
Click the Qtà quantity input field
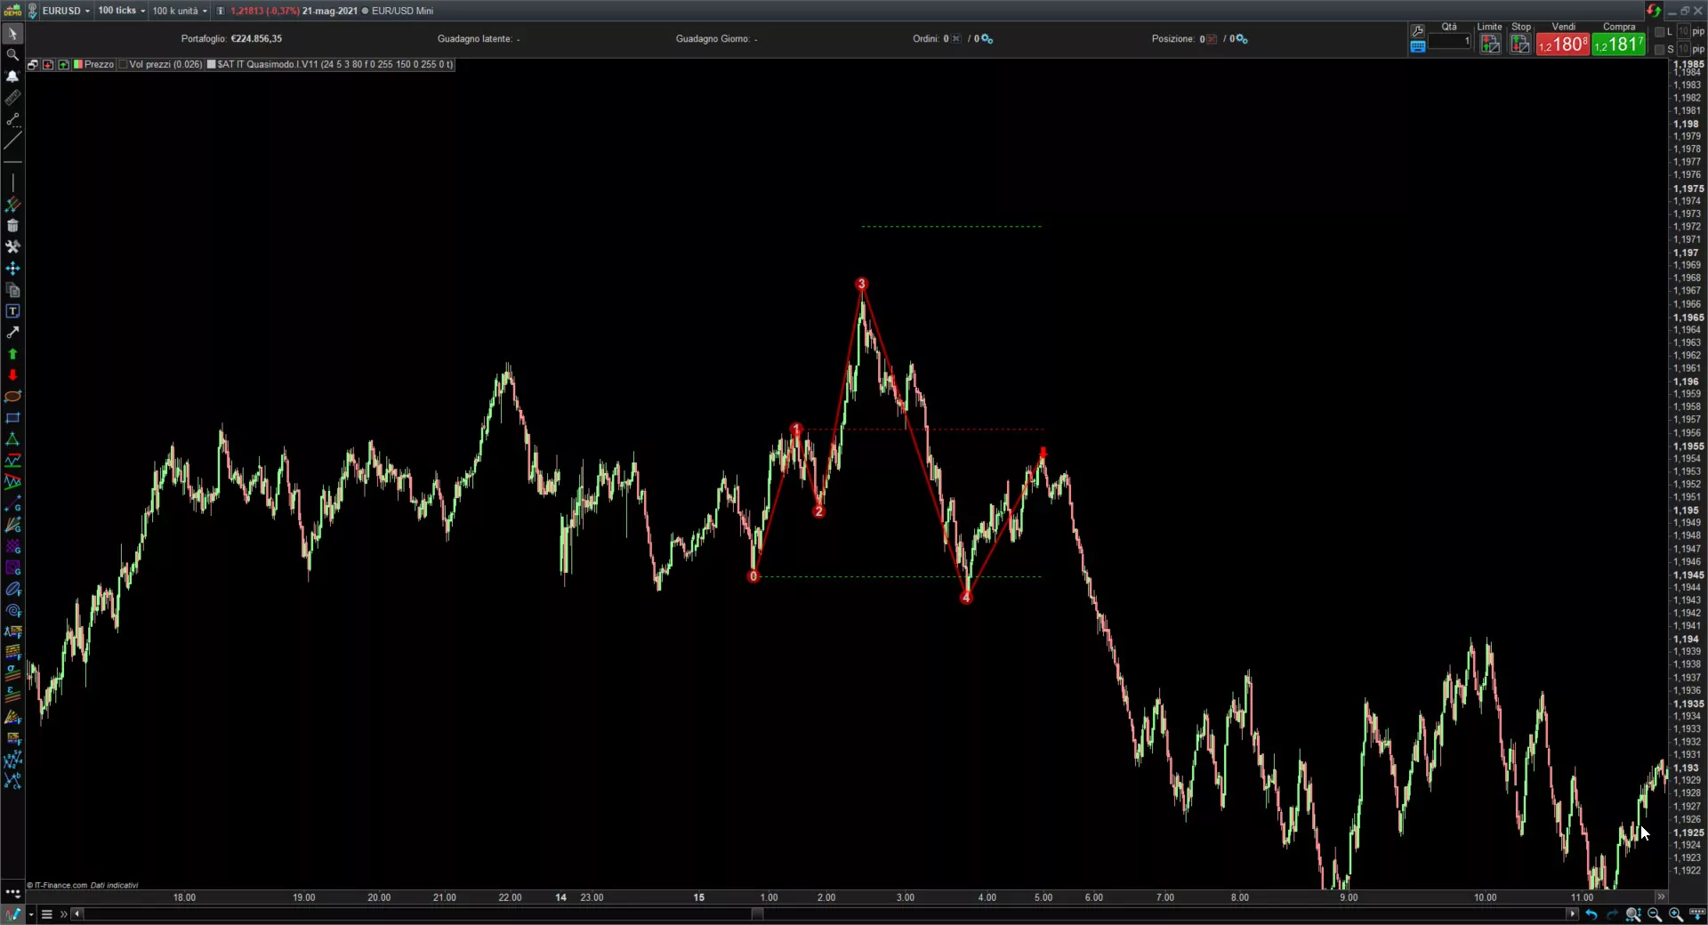tap(1449, 41)
